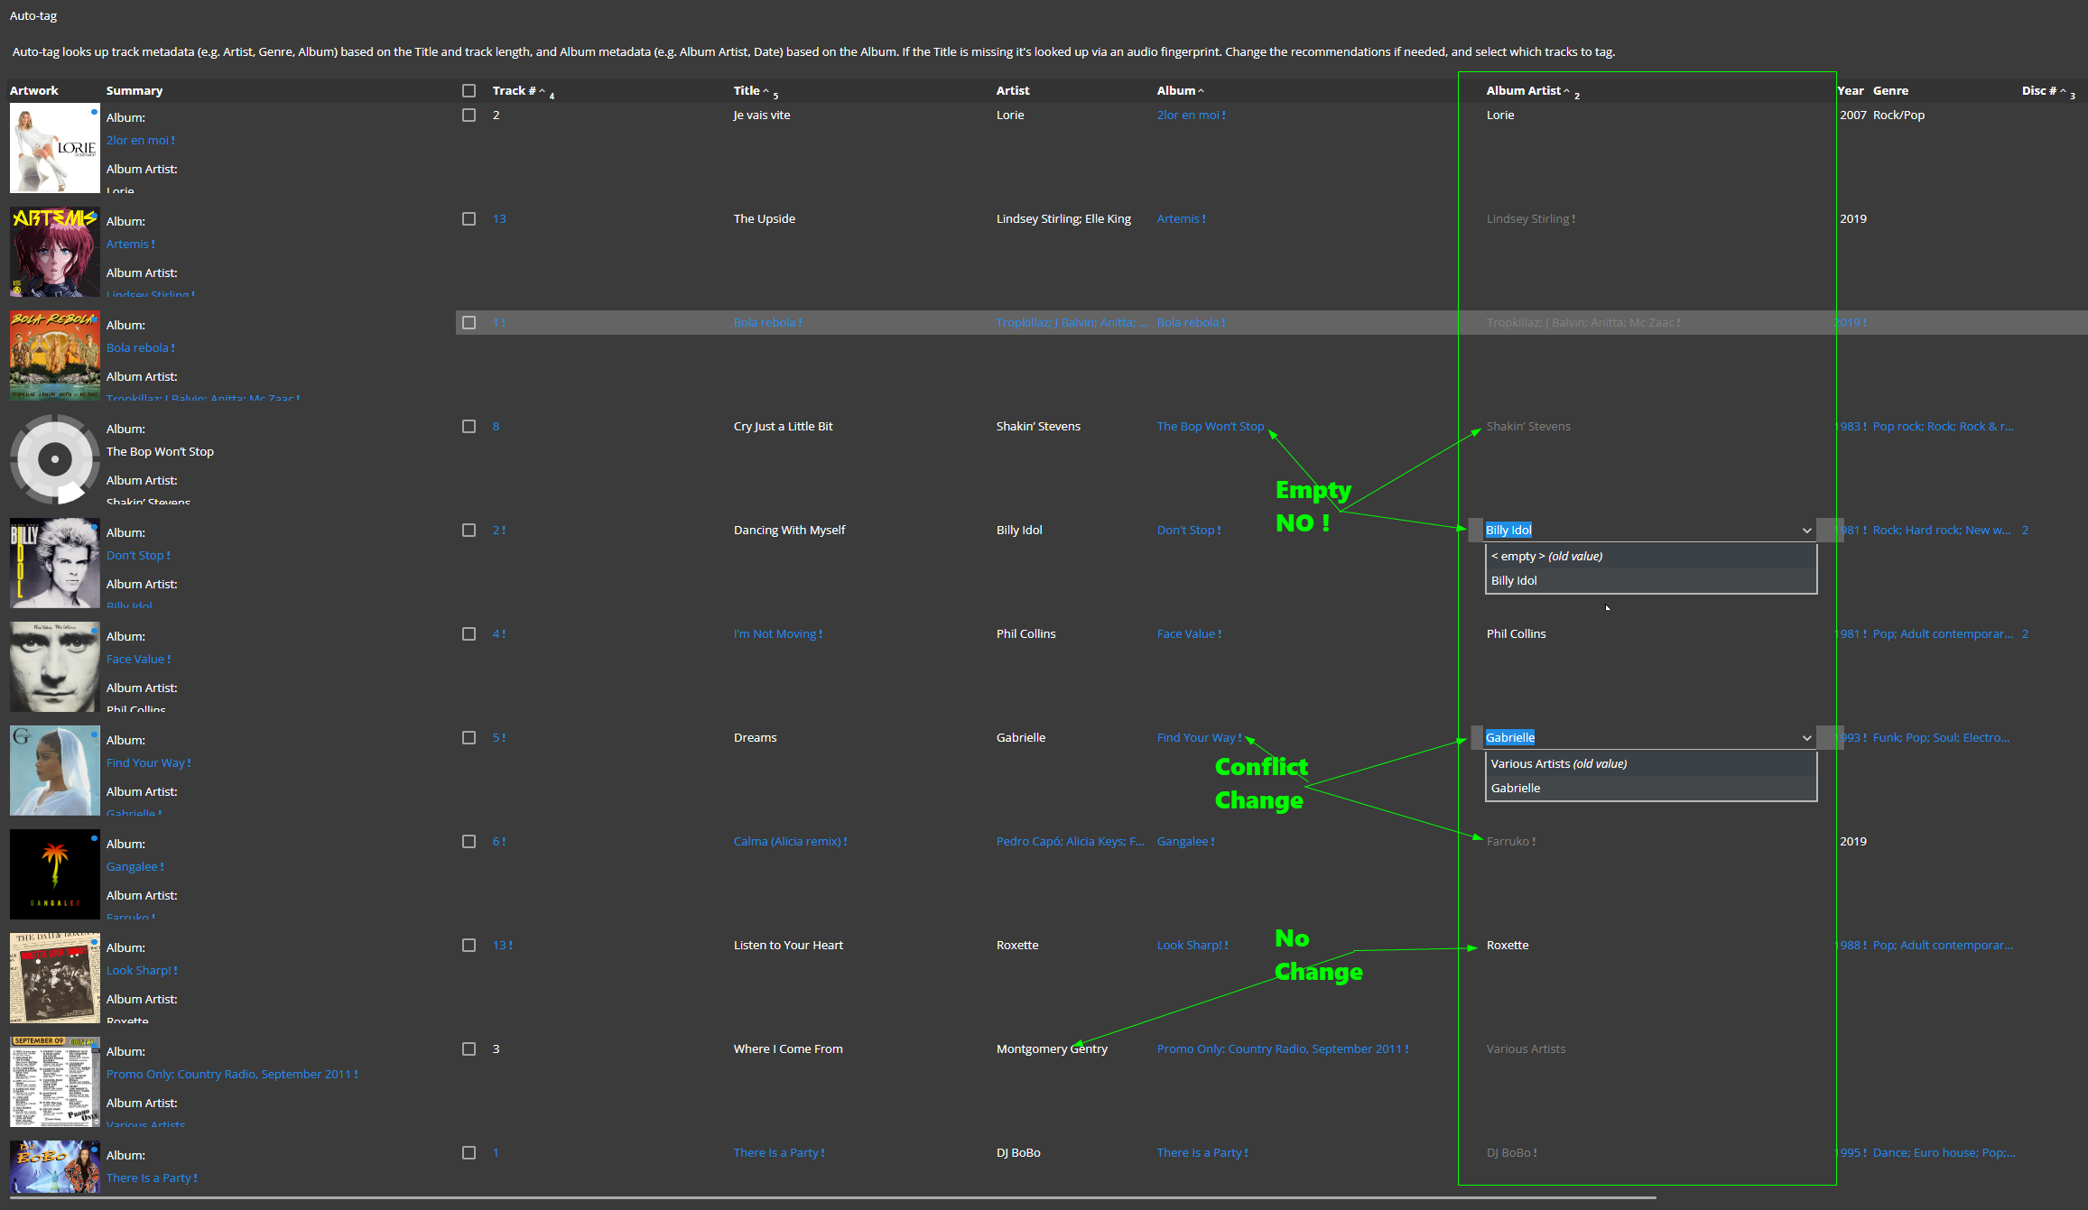
Task: Choose '<empty> (old value)' from dropdown list
Action: tap(1546, 556)
